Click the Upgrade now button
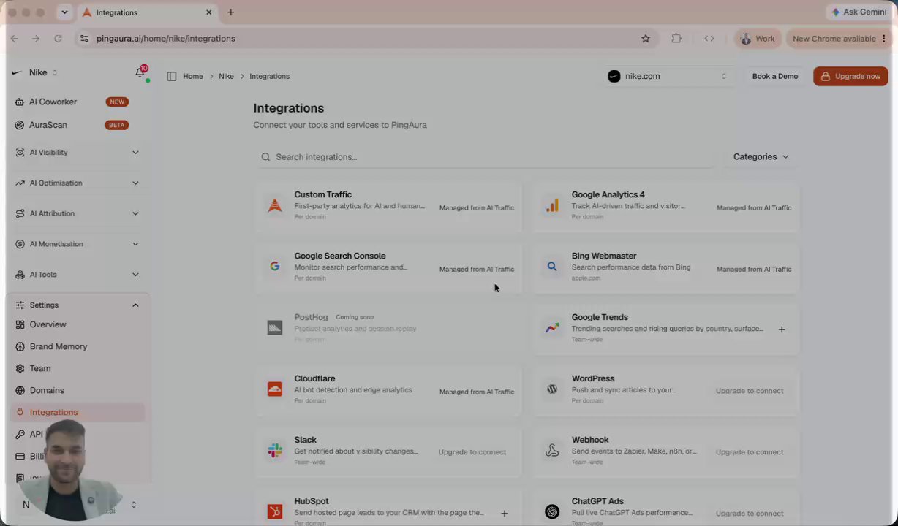Image resolution: width=898 pixels, height=526 pixels. click(x=850, y=76)
